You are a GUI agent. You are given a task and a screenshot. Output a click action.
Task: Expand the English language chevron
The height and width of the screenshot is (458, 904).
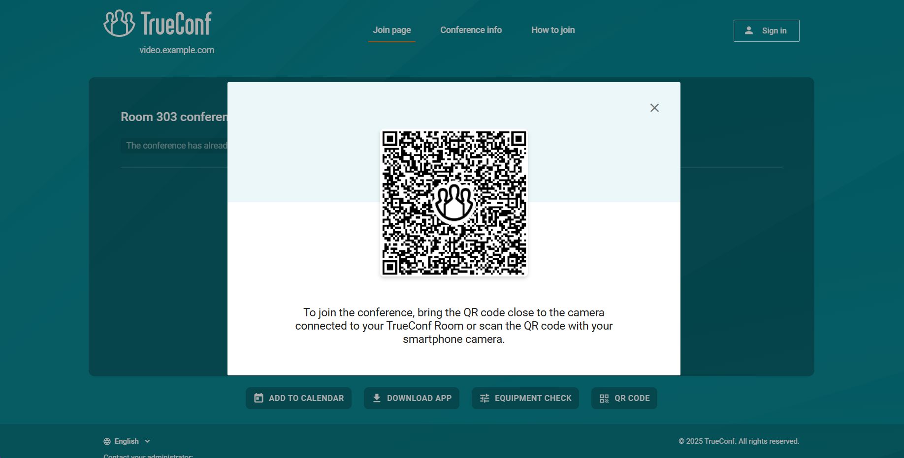pyautogui.click(x=147, y=441)
